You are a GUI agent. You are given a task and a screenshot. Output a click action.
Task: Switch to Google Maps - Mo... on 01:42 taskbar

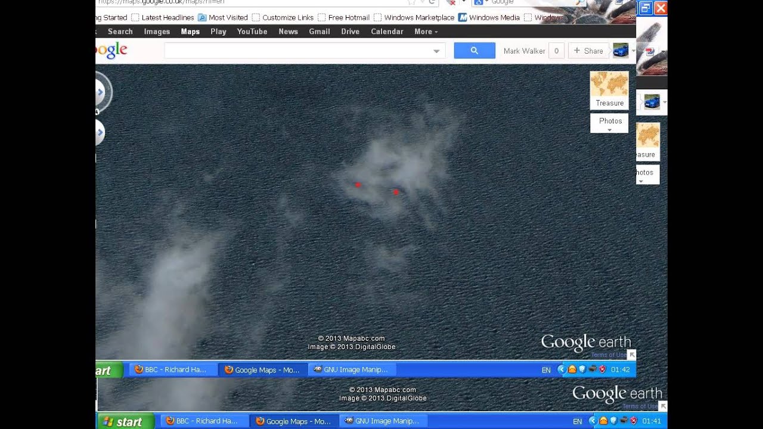[x=262, y=369]
